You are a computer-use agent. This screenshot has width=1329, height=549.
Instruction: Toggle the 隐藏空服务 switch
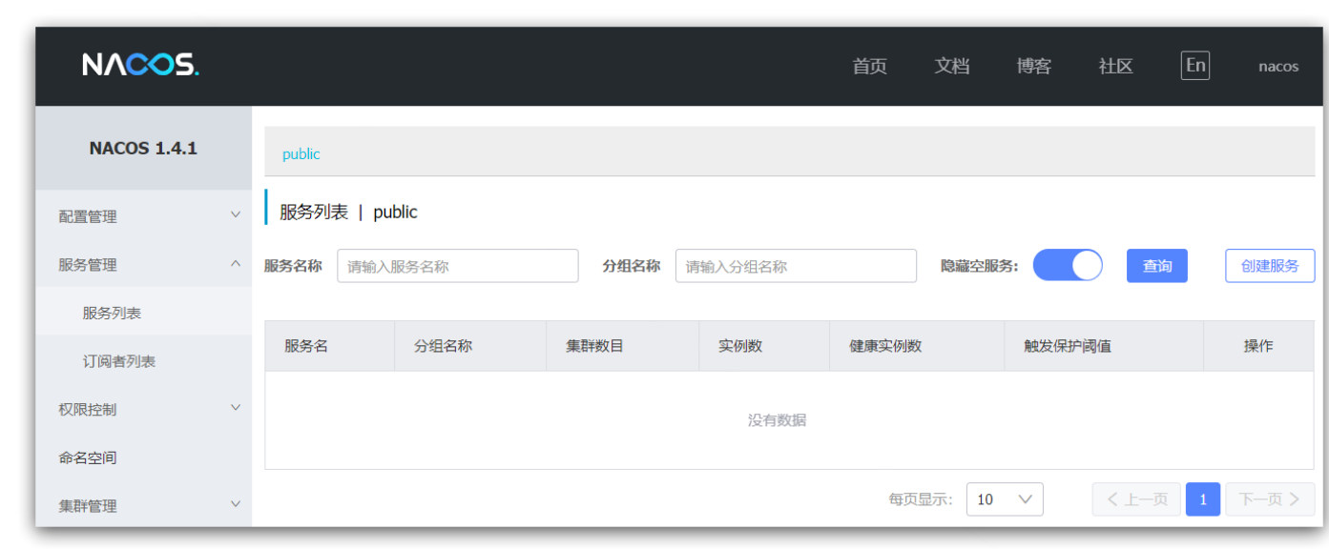[x=1068, y=265]
